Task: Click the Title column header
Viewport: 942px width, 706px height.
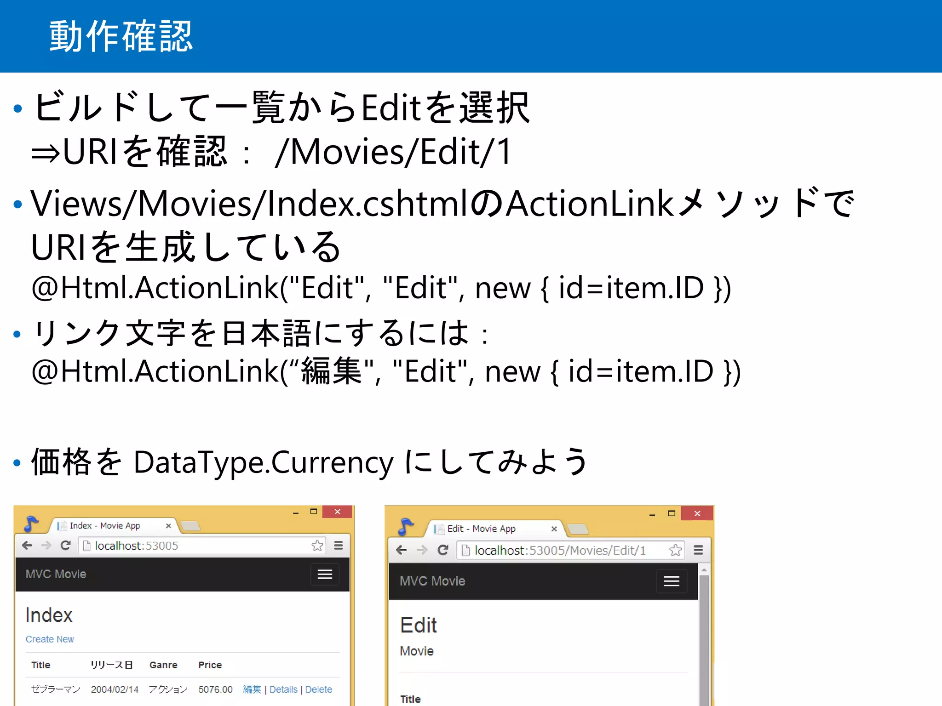Action: [x=41, y=665]
